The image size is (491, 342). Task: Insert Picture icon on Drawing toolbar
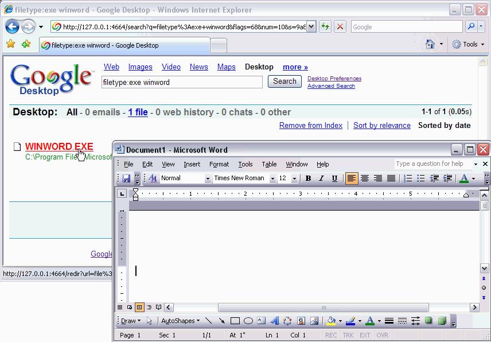click(314, 321)
